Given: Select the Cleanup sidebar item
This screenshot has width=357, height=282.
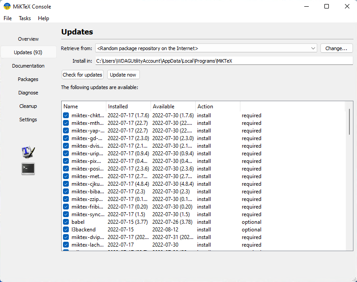Looking at the screenshot, I should click(28, 106).
